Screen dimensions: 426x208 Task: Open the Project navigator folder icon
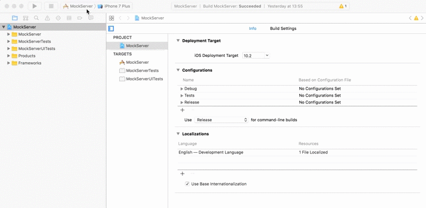point(14,18)
